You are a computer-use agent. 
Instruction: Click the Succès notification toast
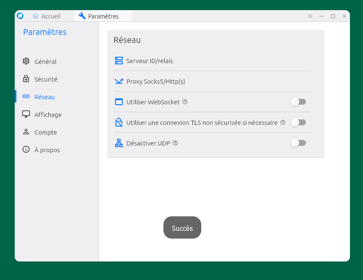(x=182, y=227)
